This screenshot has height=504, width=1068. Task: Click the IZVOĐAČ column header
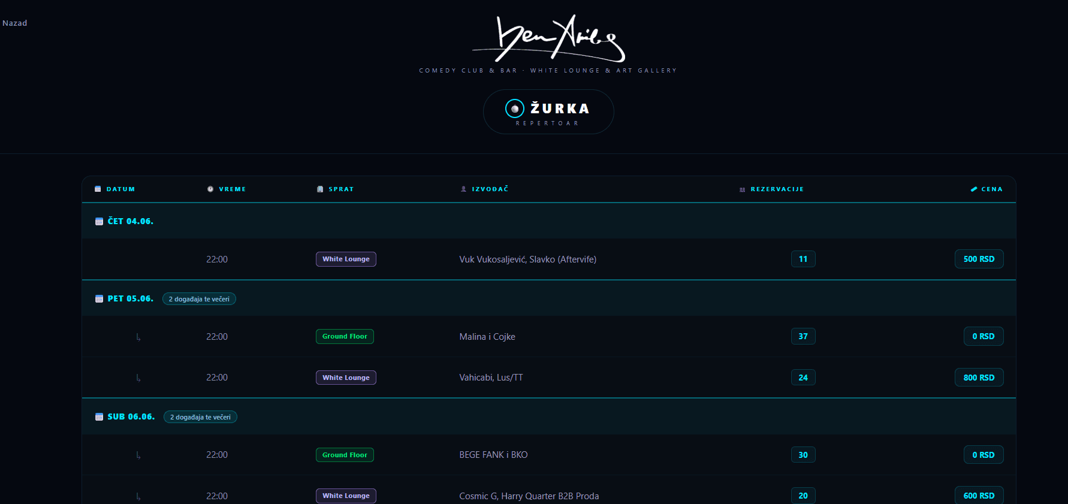pos(490,189)
